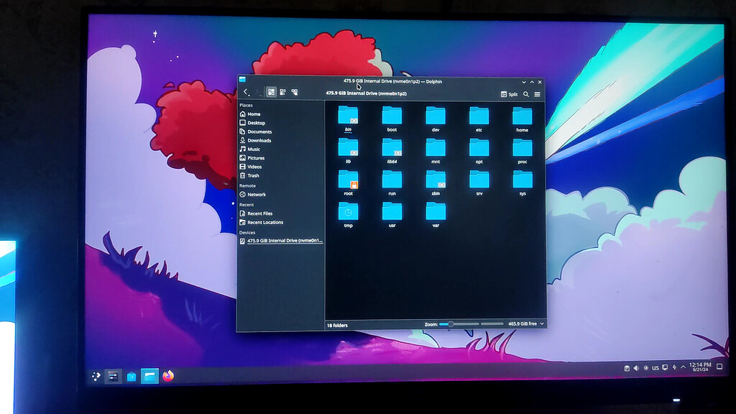Click the Dolphin window title bar menu arrow
The height and width of the screenshot is (414, 736).
tap(523, 81)
